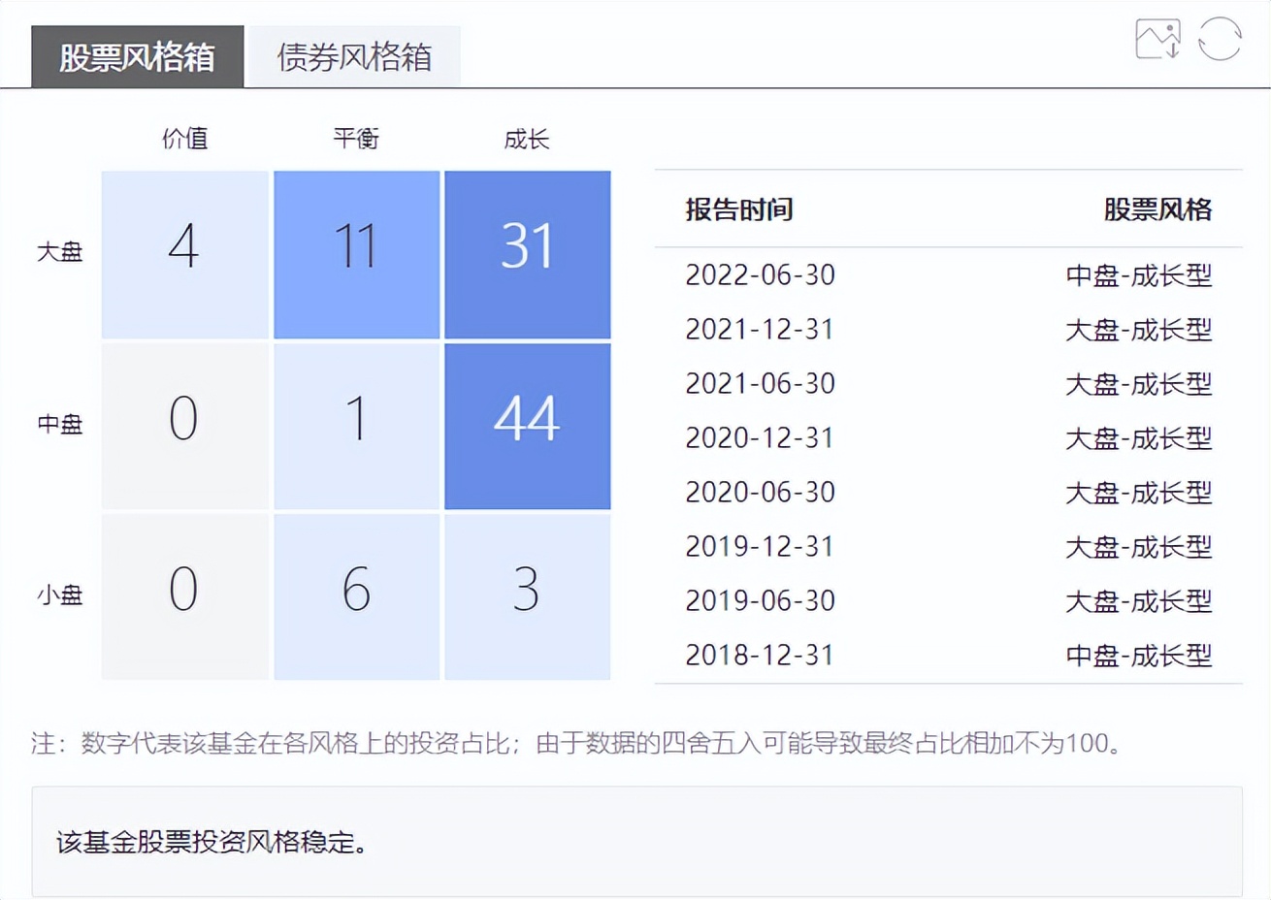Select the 股票风格箱 tab

coord(137,56)
